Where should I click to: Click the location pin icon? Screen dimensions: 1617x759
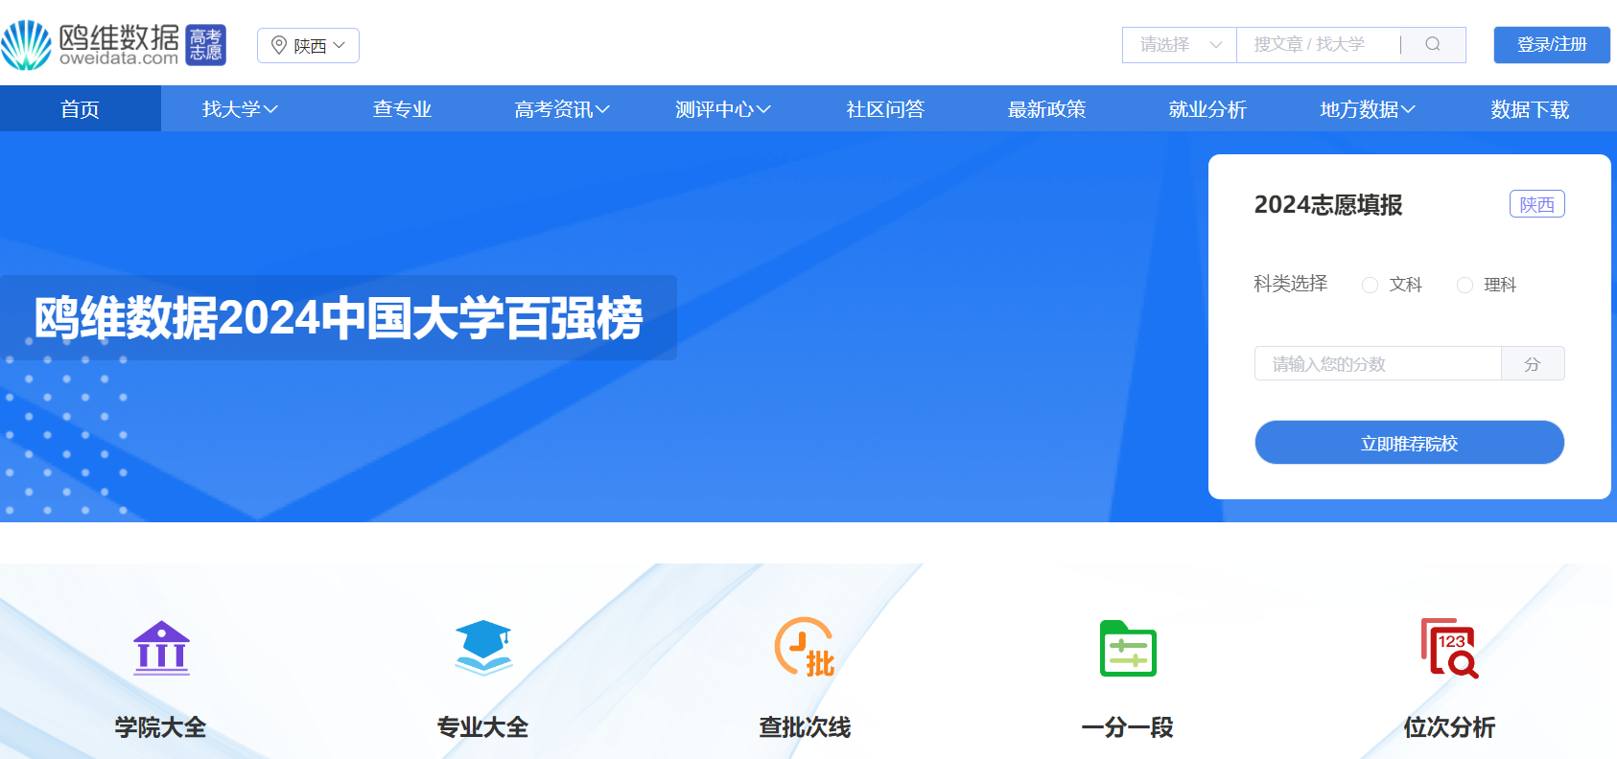pyautogui.click(x=279, y=45)
